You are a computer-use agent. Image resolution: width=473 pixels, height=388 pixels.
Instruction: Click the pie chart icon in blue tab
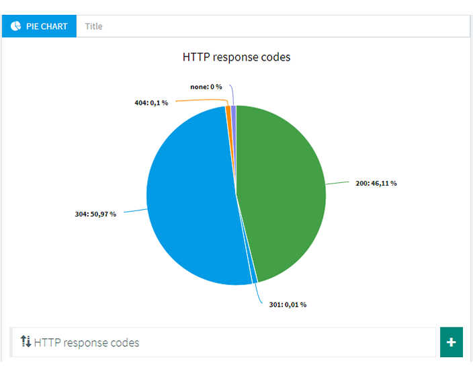[15, 26]
